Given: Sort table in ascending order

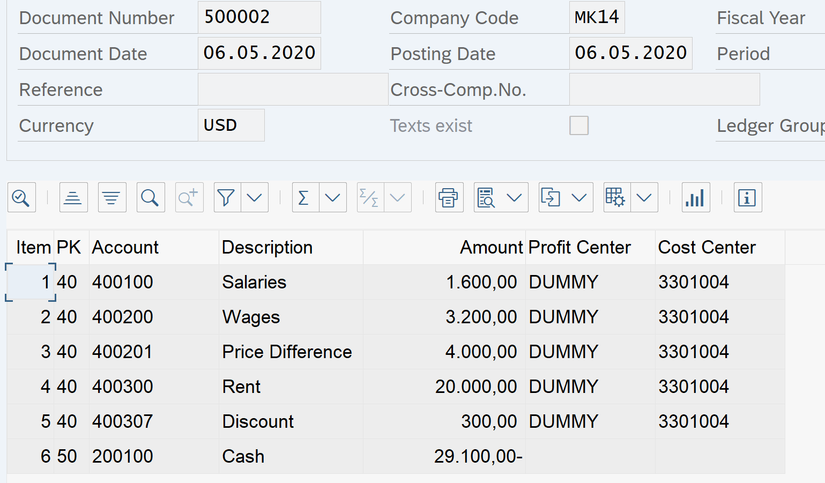Looking at the screenshot, I should pyautogui.click(x=73, y=198).
